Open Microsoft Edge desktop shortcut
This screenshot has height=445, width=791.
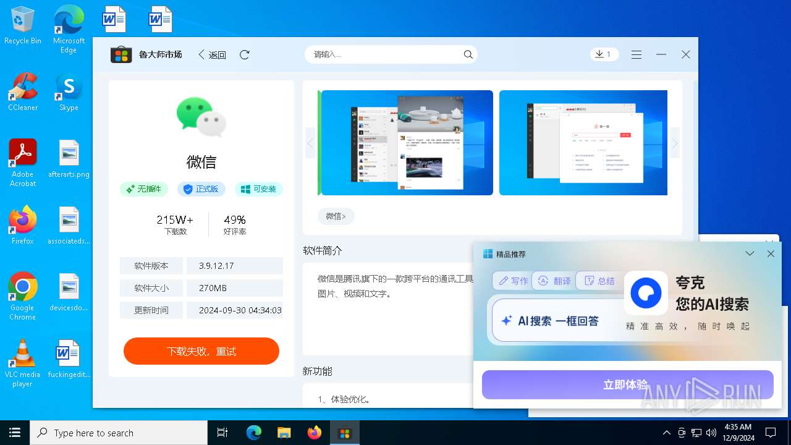pyautogui.click(x=69, y=30)
